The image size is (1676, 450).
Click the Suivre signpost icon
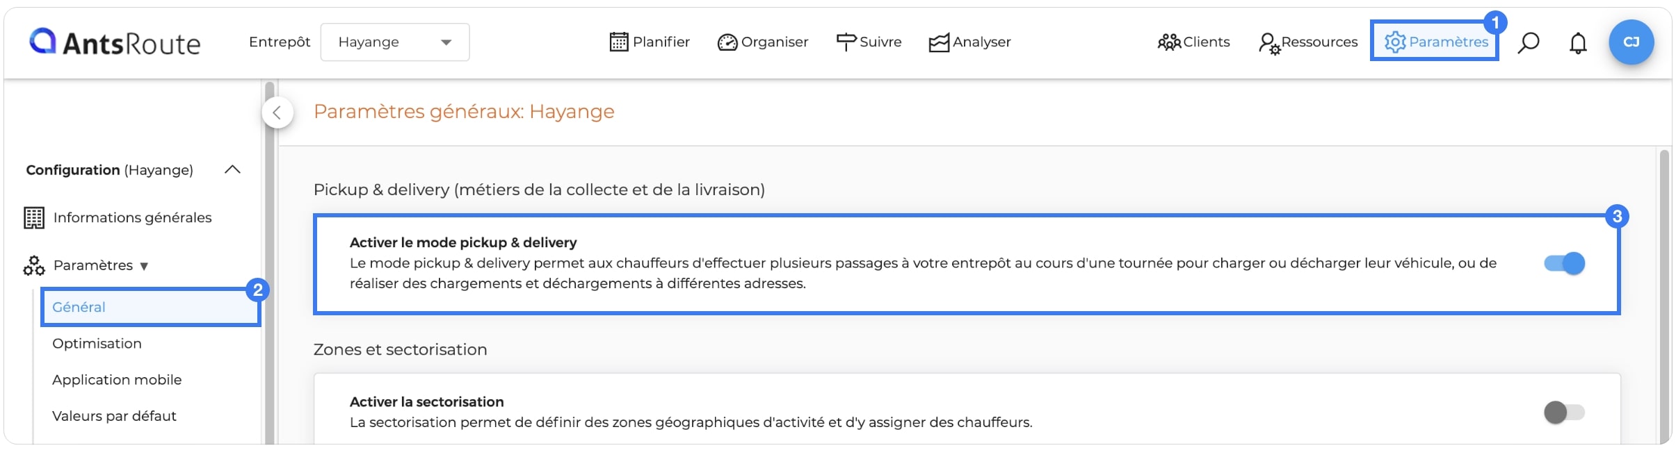[846, 42]
